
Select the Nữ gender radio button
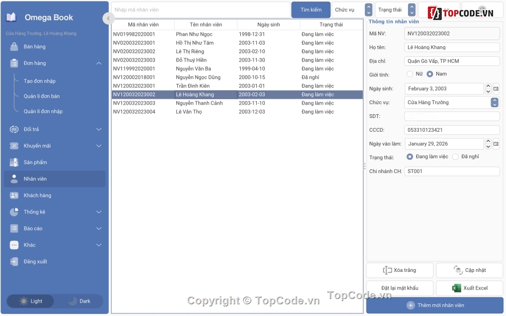(x=410, y=74)
